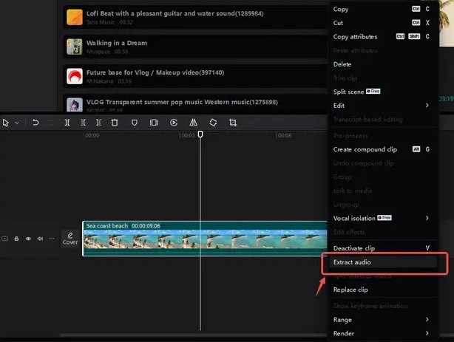Toggle the track lock icon

(16, 239)
